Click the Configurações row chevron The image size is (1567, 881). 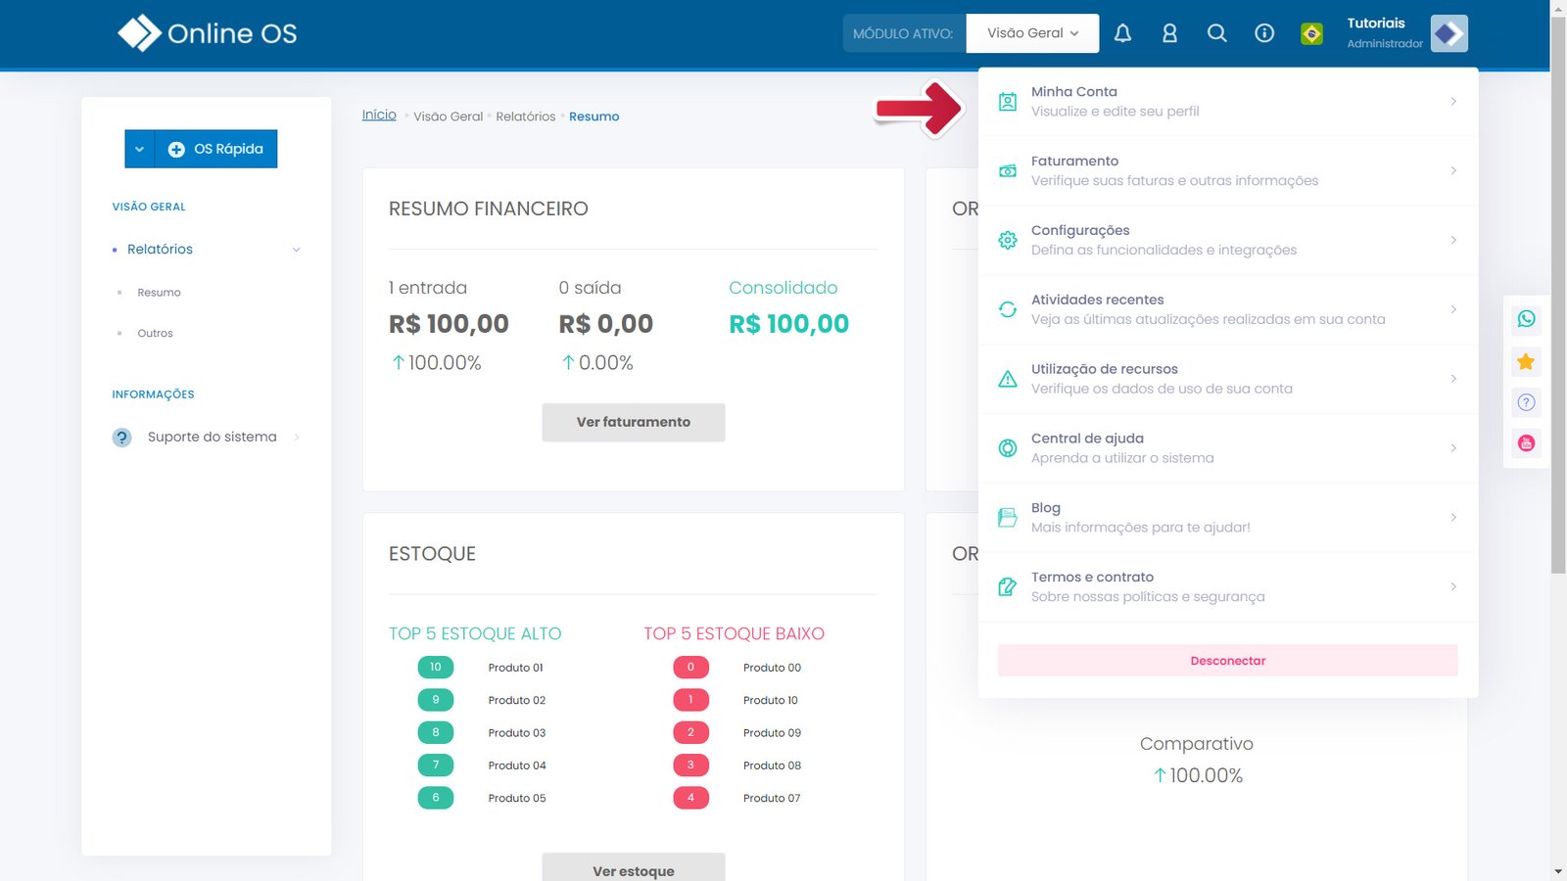(1453, 240)
